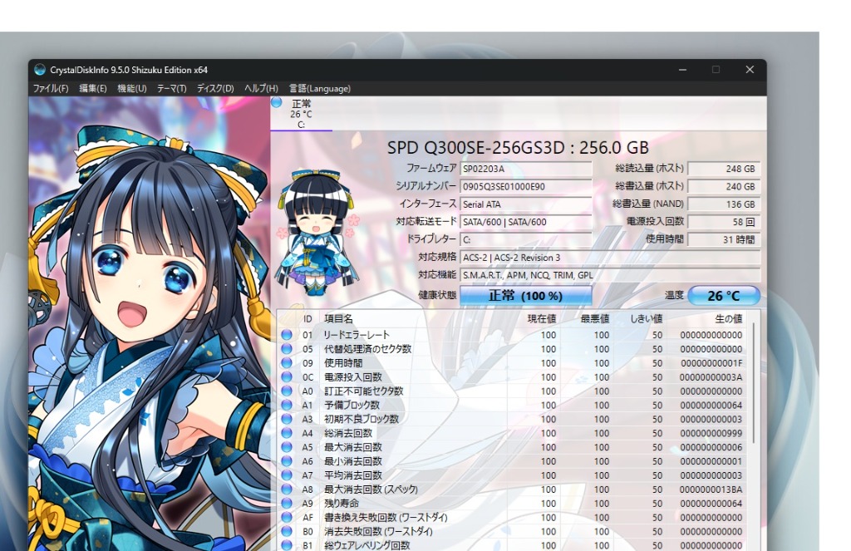Click the status orb for row A9 残り寿命
The image size is (851, 551).
click(x=287, y=504)
